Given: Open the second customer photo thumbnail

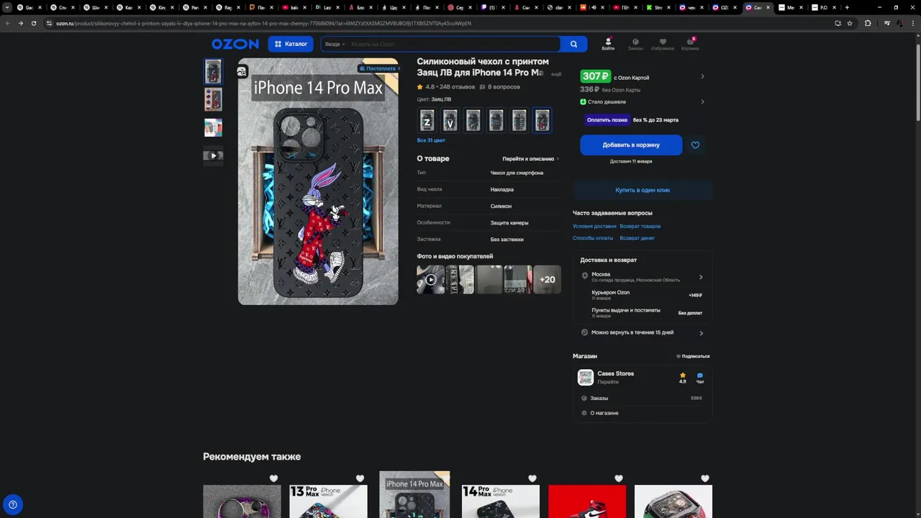Looking at the screenshot, I should (x=460, y=279).
